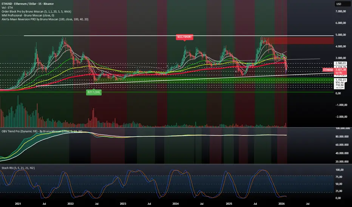Click the 2021 label on the time axis
The image size is (352, 207).
pos(18,204)
